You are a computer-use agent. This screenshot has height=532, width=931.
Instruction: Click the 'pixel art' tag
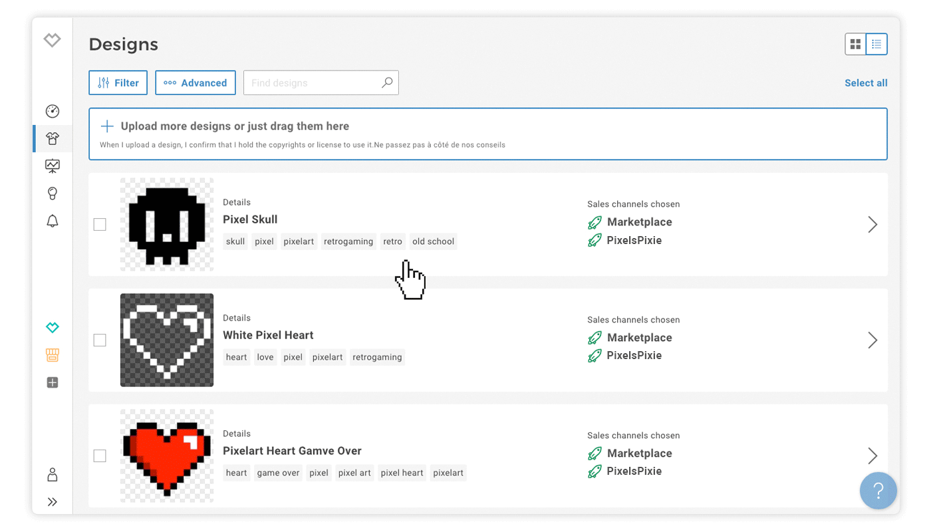[x=354, y=473]
